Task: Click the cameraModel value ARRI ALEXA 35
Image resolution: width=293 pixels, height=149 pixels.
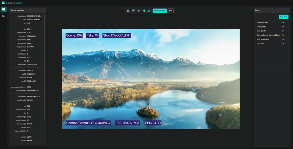Action: click(33, 91)
